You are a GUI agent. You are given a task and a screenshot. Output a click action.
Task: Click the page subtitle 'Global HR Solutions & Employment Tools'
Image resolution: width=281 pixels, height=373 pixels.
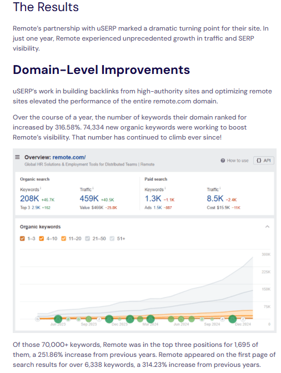pos(89,165)
